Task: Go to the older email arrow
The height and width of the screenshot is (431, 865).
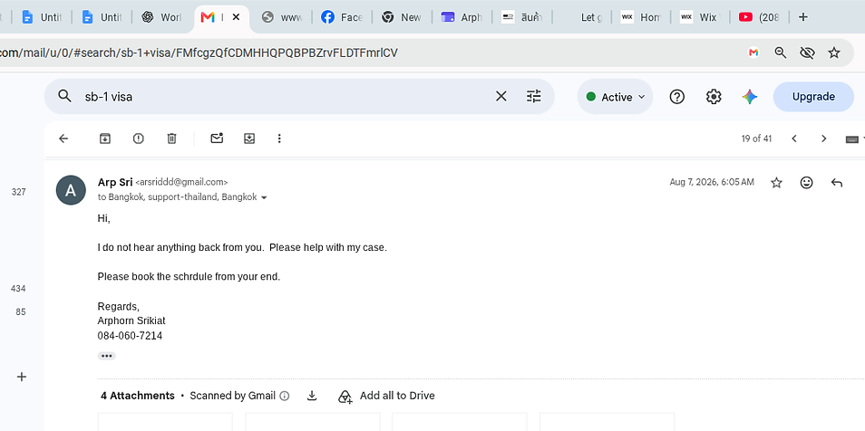Action: point(823,139)
